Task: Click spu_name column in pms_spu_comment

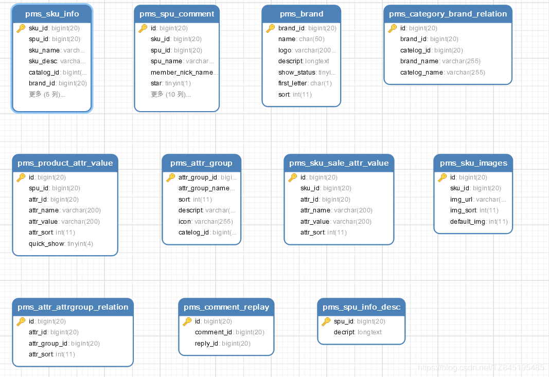Action: [182, 61]
